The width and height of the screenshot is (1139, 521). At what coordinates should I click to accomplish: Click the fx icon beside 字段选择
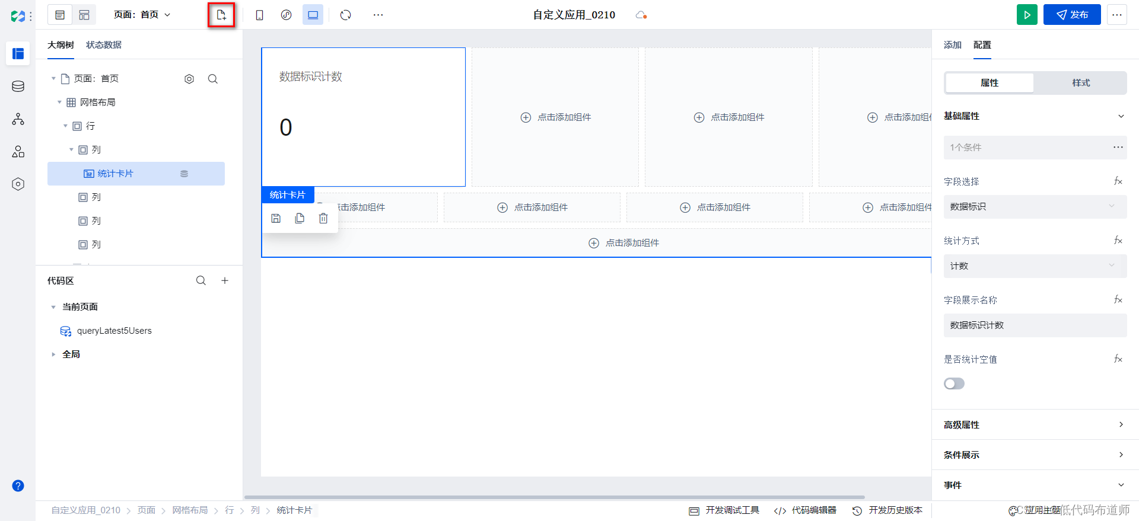click(x=1118, y=181)
